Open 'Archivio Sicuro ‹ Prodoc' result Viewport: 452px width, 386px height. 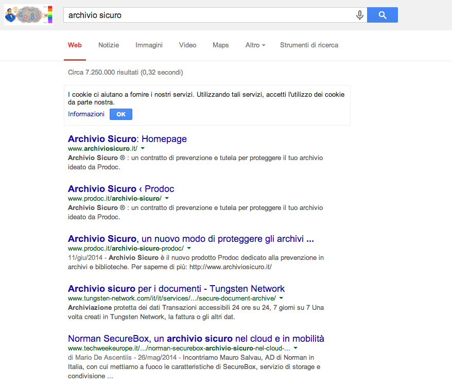pos(121,189)
